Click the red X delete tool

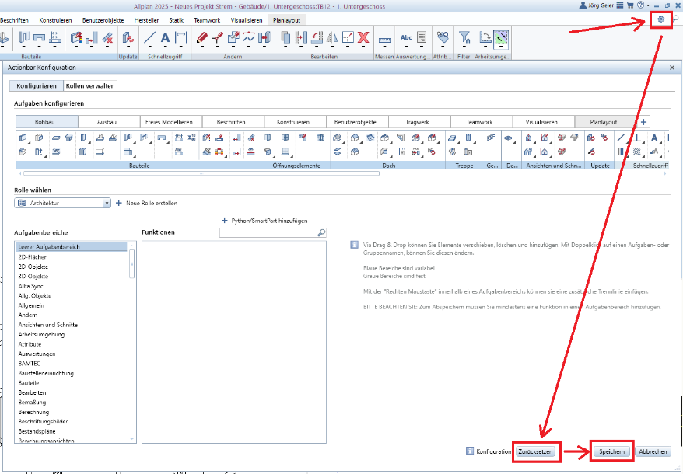363,37
